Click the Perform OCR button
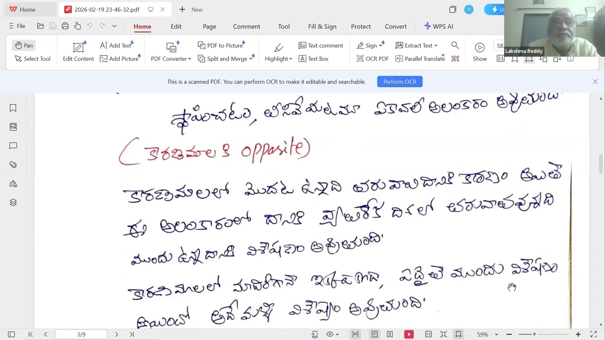Screen dimensions: 605x340 click(400, 82)
